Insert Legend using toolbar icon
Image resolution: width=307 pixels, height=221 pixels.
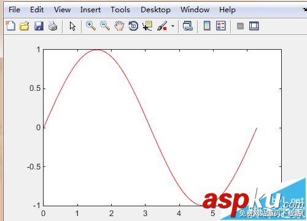pos(221,26)
